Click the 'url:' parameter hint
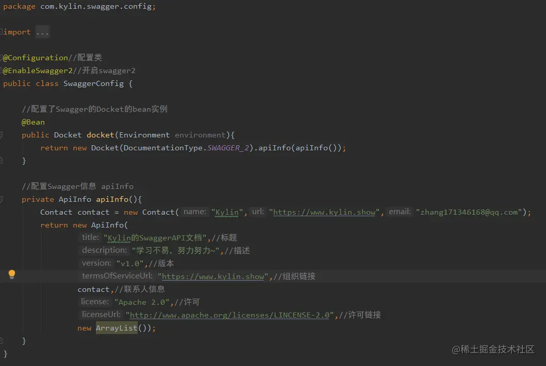 click(x=258, y=212)
